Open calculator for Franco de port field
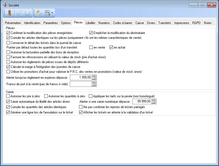The image size is (219, 166). [94, 84]
